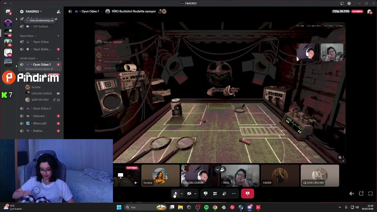
Task: Open the soundboard icon in call controls
Action: pos(224,193)
